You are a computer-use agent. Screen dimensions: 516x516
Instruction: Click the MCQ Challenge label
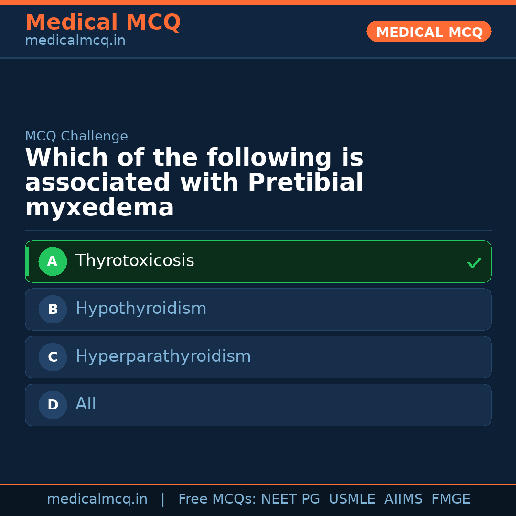tap(76, 136)
